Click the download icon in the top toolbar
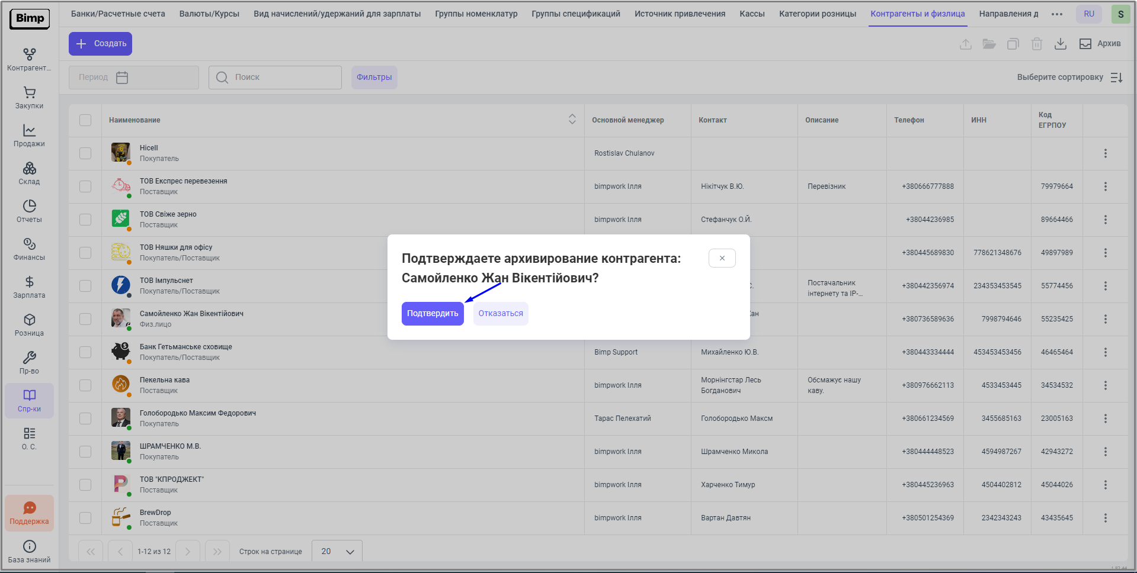Screen dimensions: 1137x573 point(1061,44)
